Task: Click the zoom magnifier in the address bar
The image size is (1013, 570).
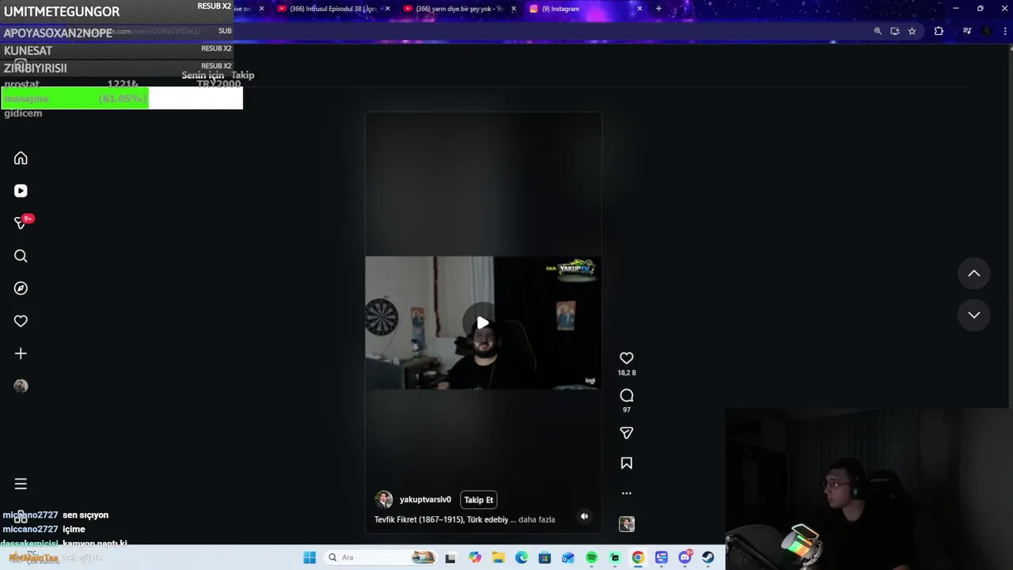Action: (x=878, y=31)
